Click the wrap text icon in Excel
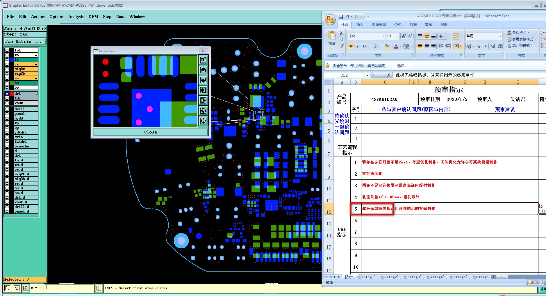The height and width of the screenshot is (296, 546). [x=456, y=36]
